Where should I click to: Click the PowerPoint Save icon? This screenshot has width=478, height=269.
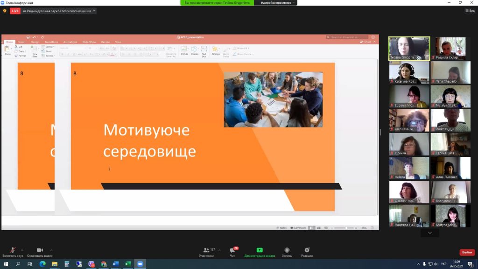click(28, 37)
